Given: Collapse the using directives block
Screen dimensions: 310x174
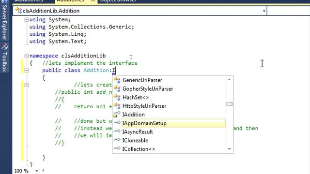Looking at the screenshot, I should pos(26,20).
